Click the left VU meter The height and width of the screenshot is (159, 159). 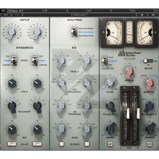112,33
